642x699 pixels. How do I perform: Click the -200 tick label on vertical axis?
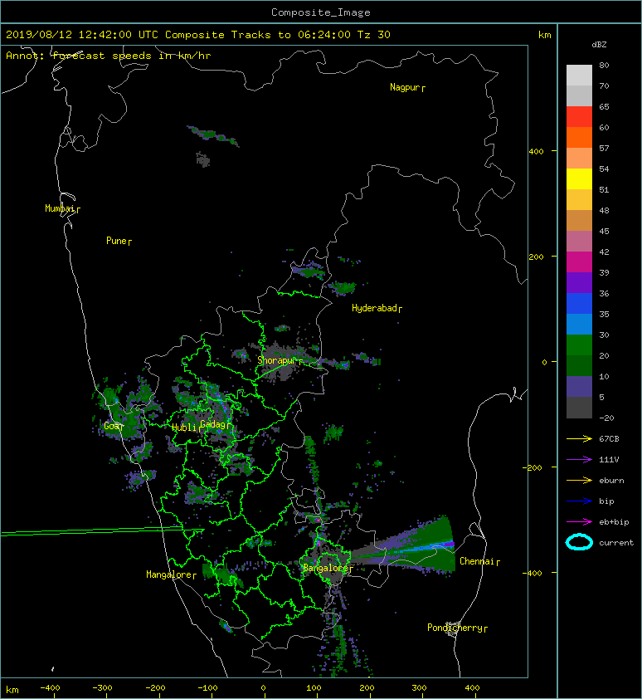(533, 467)
